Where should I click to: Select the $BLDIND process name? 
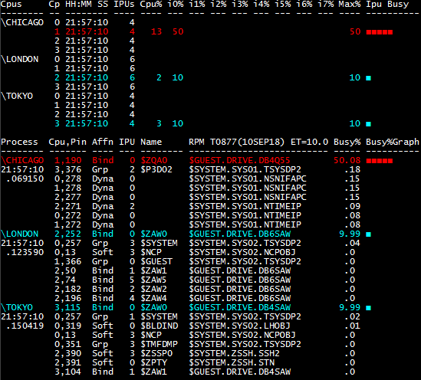160,326
